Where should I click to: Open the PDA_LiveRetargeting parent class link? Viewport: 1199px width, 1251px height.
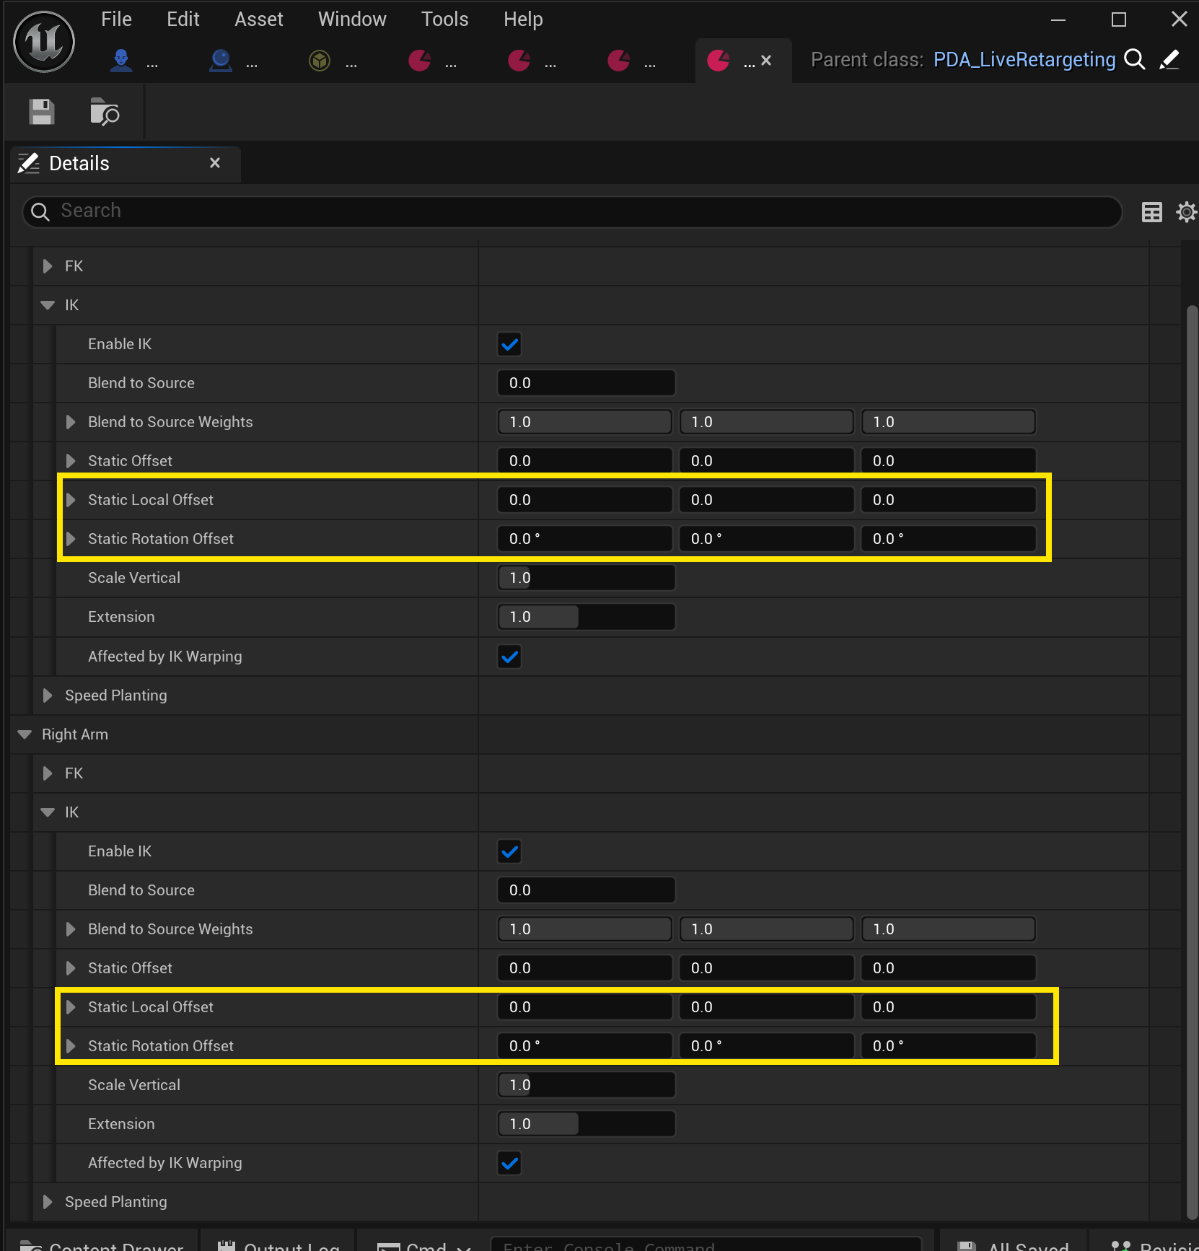[1024, 59]
